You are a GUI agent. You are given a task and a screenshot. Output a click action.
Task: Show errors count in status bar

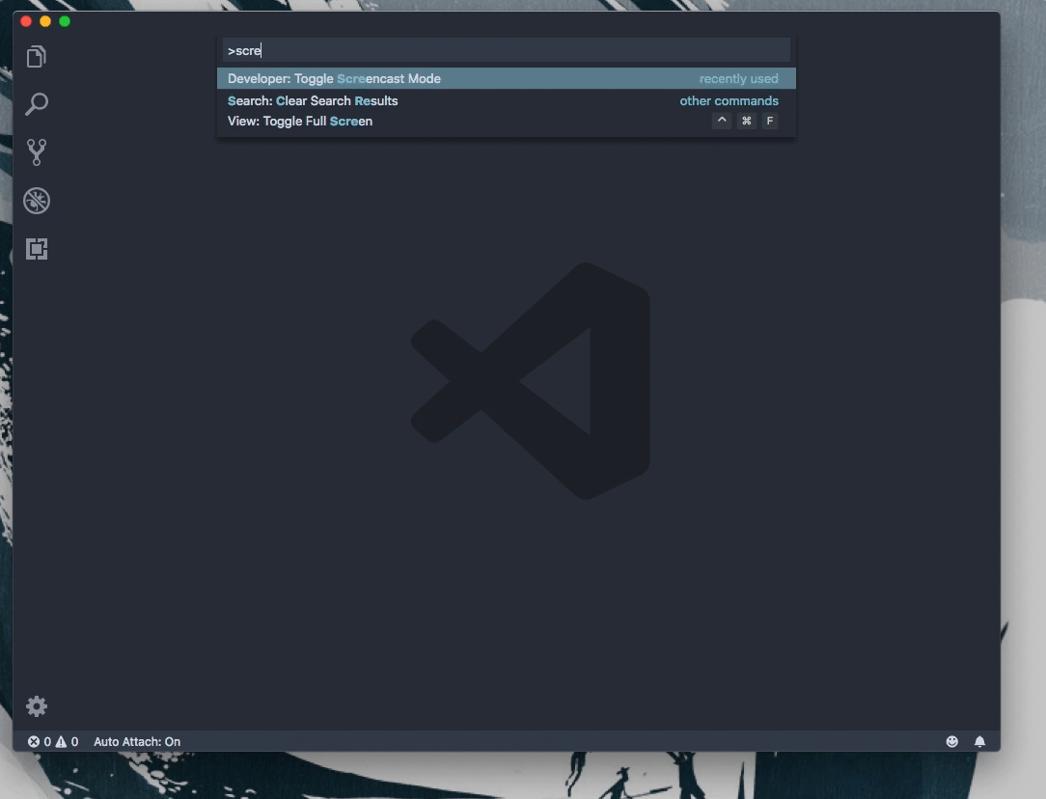click(x=40, y=742)
